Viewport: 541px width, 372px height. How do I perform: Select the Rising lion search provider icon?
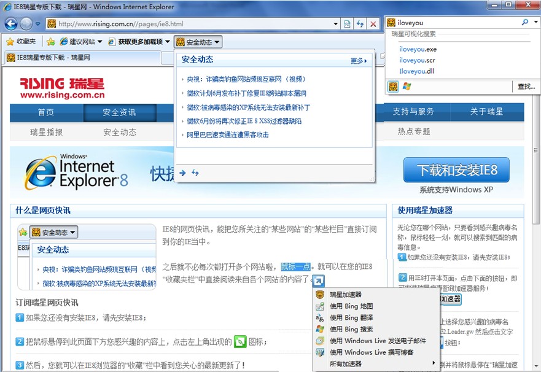pos(393,87)
